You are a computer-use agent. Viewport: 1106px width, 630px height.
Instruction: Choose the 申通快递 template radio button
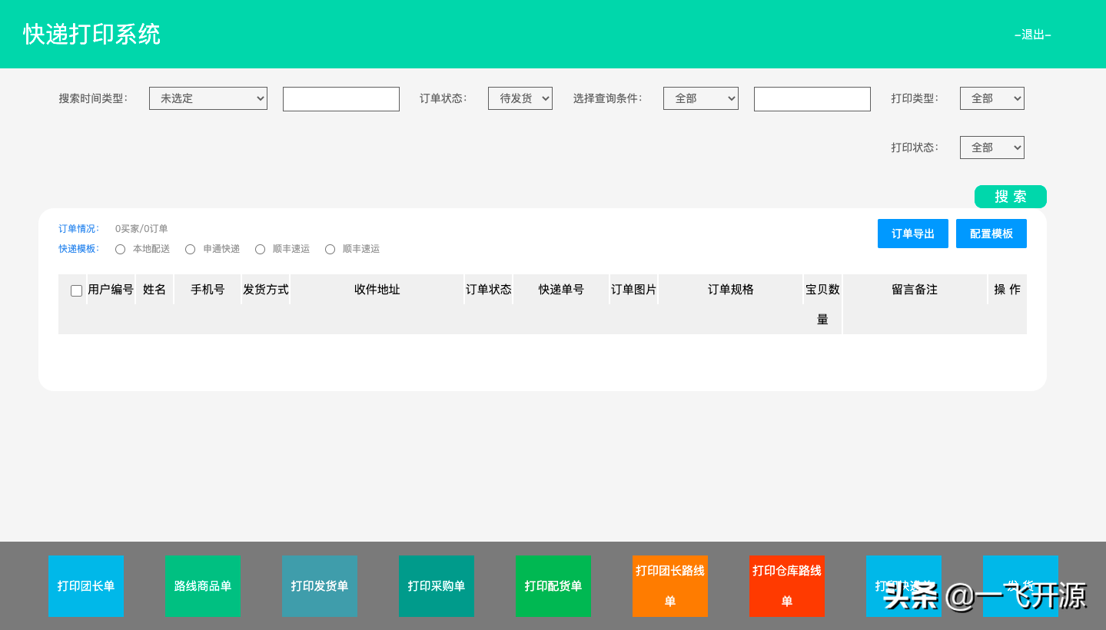(190, 249)
